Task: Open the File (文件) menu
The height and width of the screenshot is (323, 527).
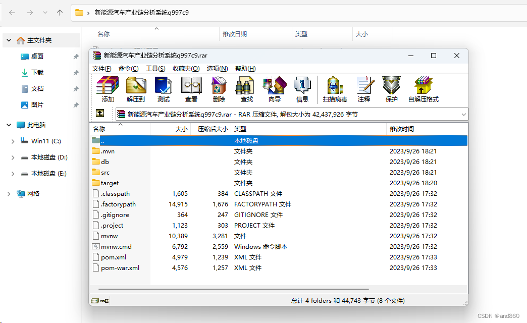Action: pos(101,69)
